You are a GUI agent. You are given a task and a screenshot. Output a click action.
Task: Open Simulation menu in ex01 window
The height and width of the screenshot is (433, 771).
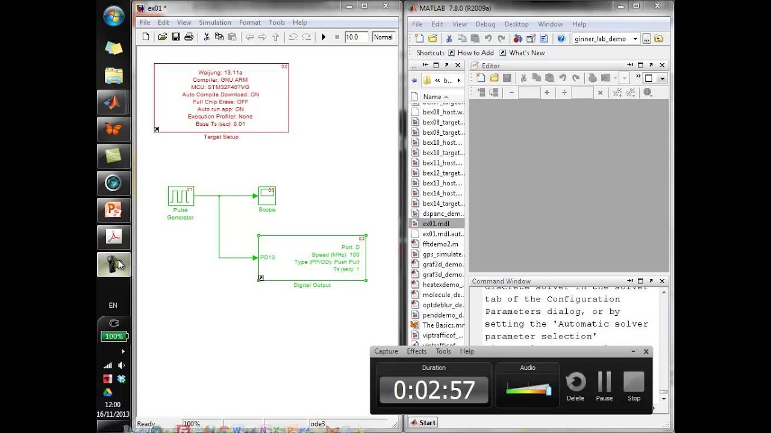(215, 22)
